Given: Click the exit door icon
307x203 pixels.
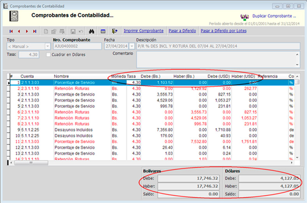Looking at the screenshot, I should pyautogui.click(x=114, y=31).
